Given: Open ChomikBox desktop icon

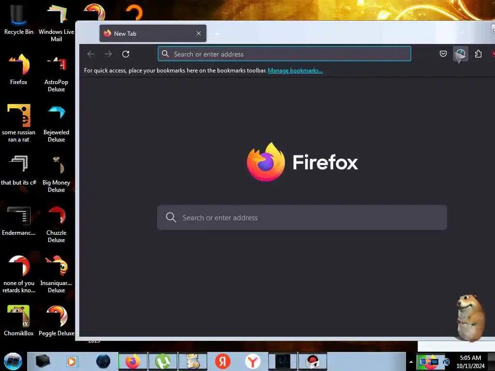Looking at the screenshot, I should click(19, 321).
